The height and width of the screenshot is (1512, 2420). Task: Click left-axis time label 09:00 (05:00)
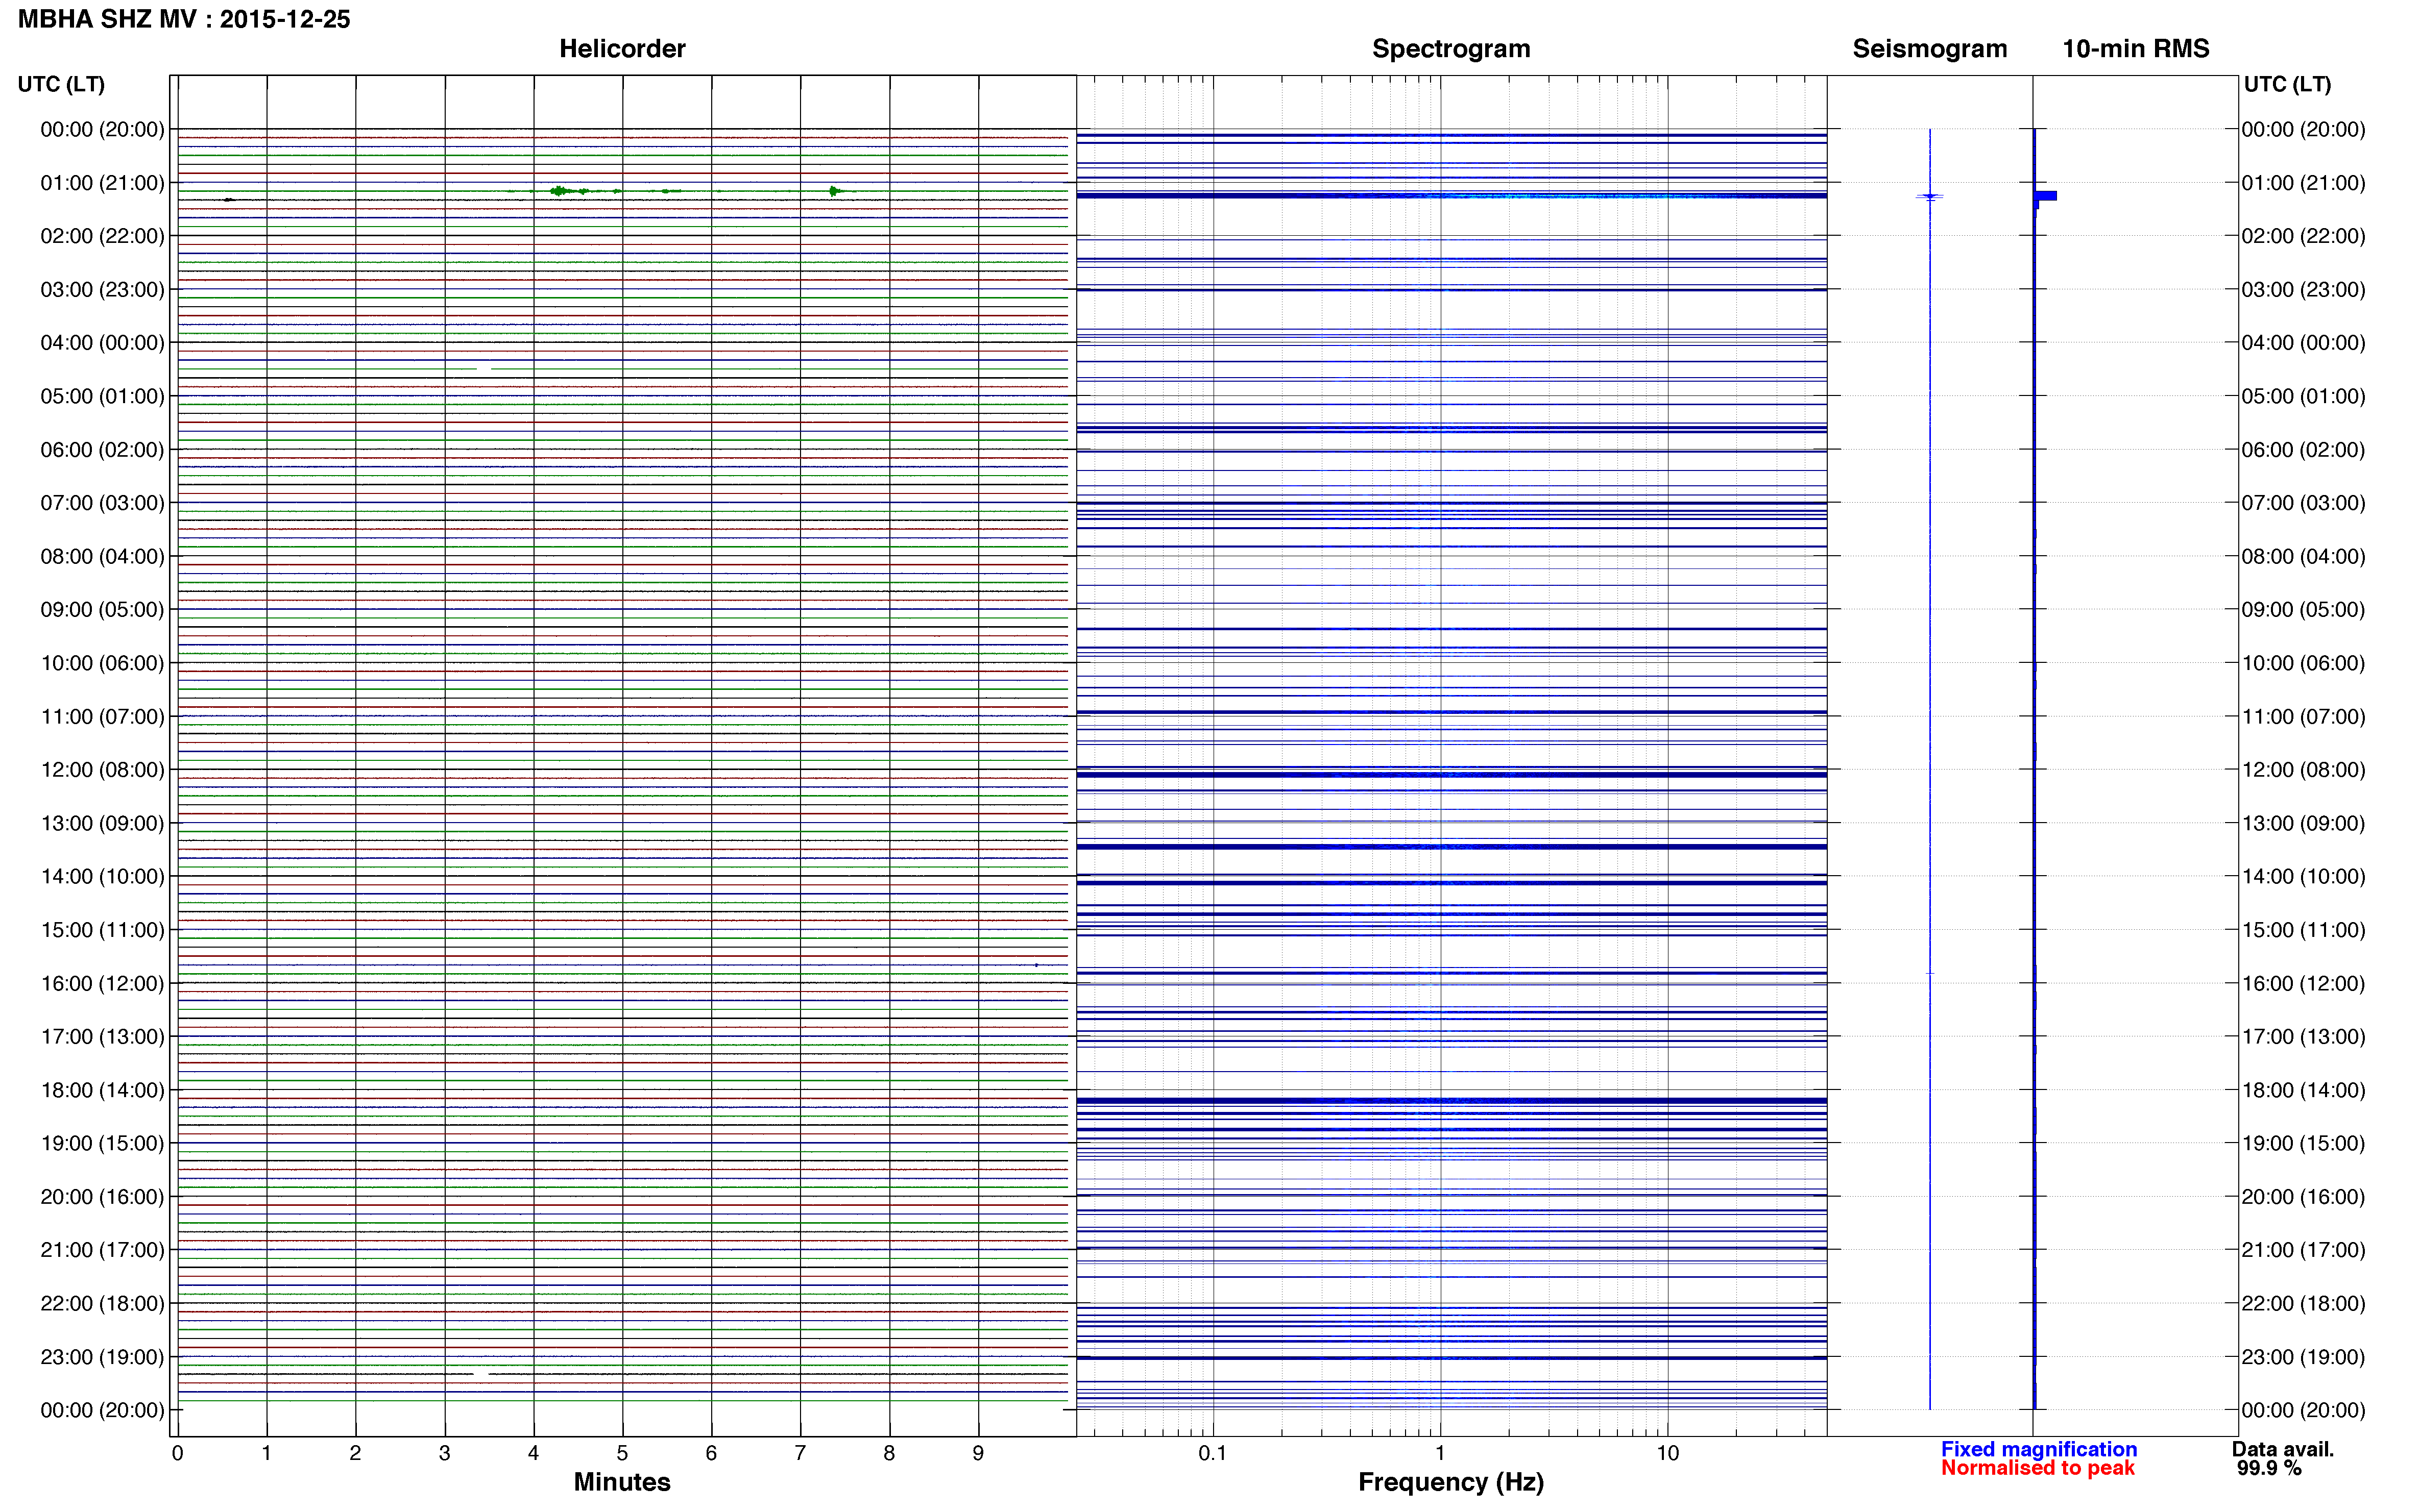point(103,610)
